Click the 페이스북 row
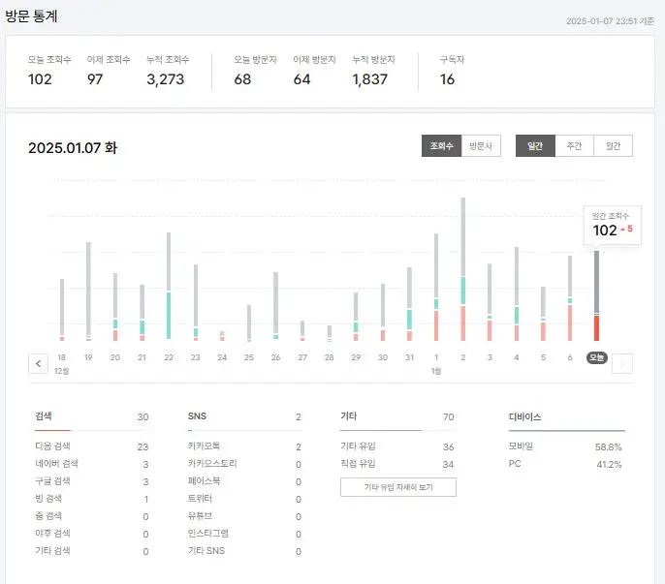665x584 pixels. 244,481
